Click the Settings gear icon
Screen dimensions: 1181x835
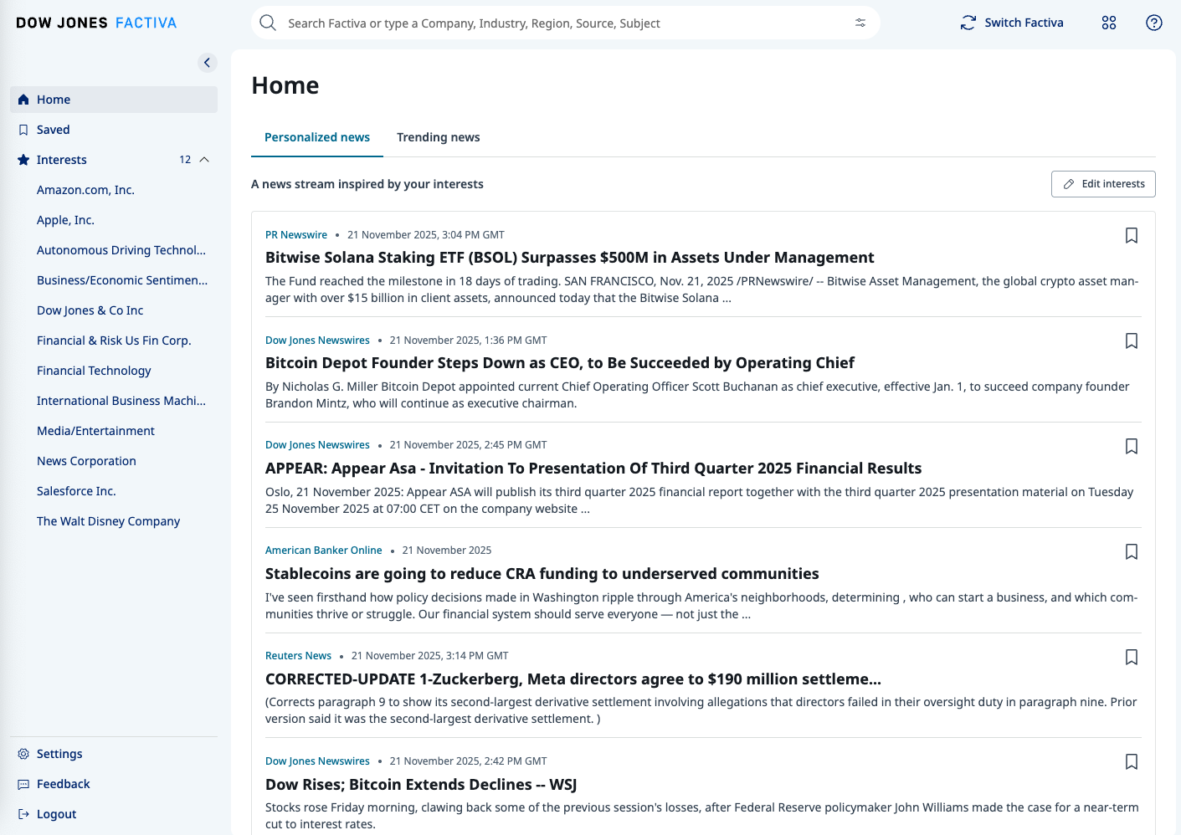23,754
